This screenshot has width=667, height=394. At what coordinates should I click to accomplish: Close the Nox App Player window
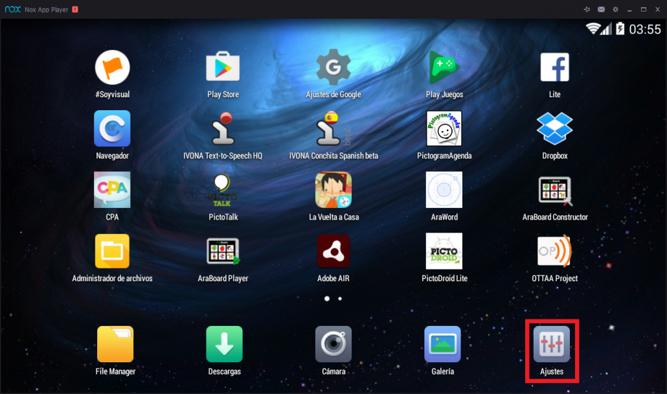(x=658, y=9)
